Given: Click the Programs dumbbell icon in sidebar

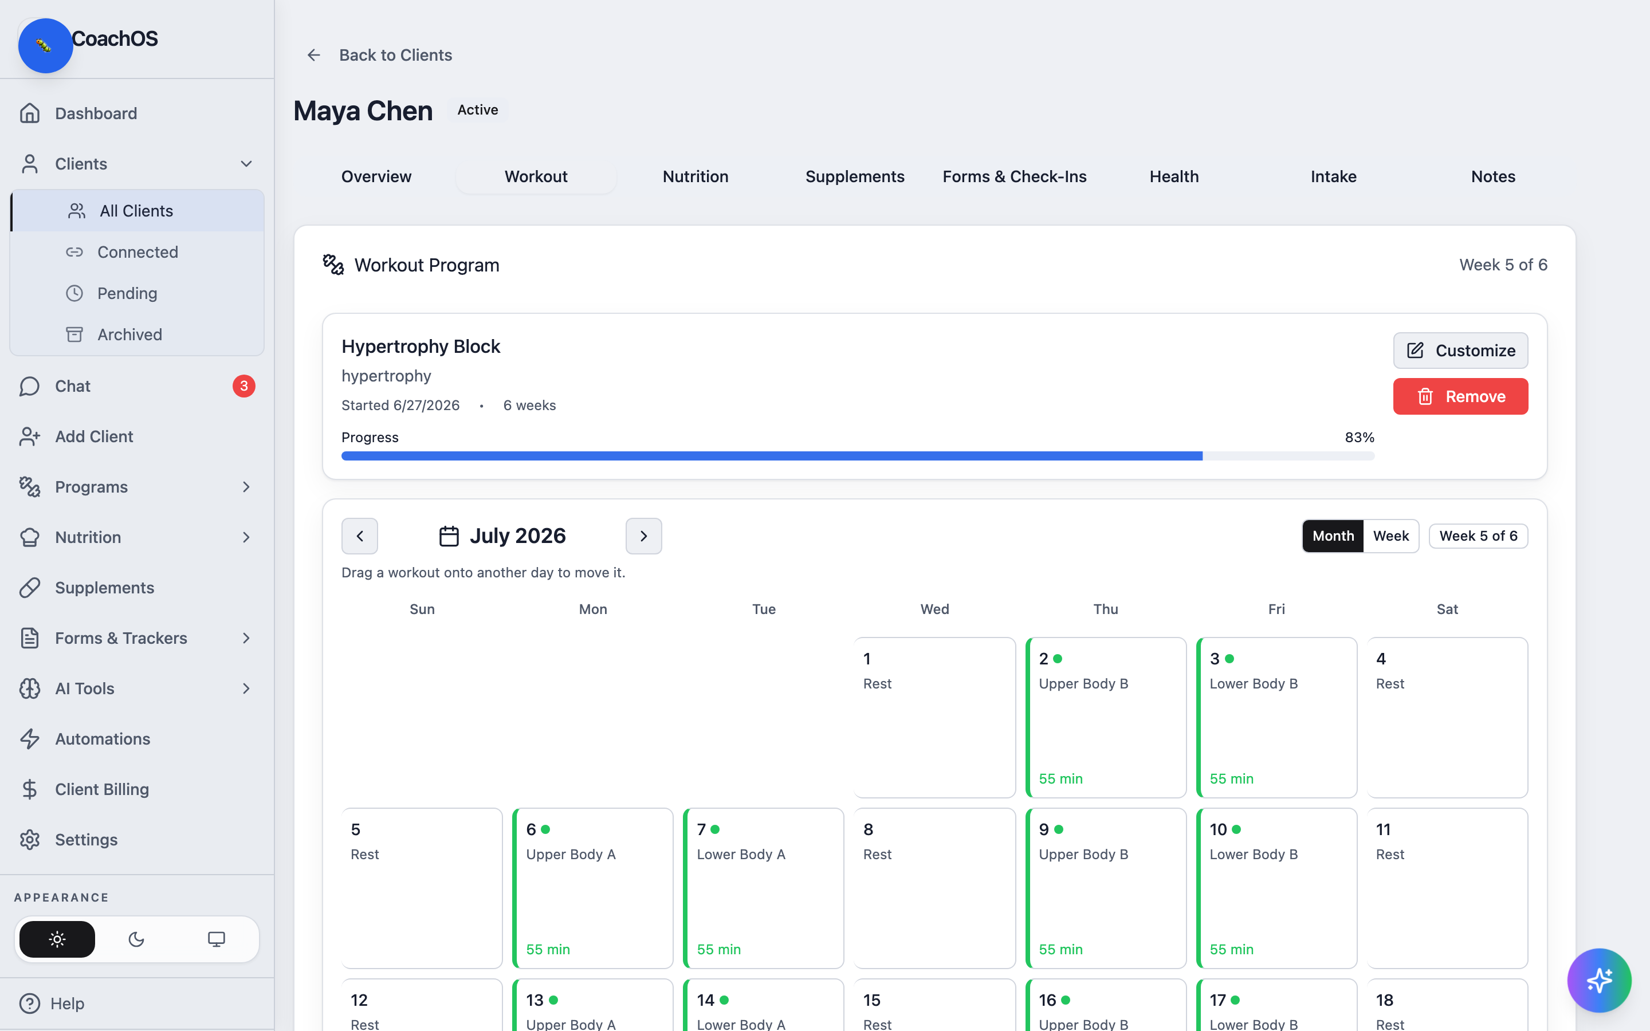Looking at the screenshot, I should (x=29, y=487).
